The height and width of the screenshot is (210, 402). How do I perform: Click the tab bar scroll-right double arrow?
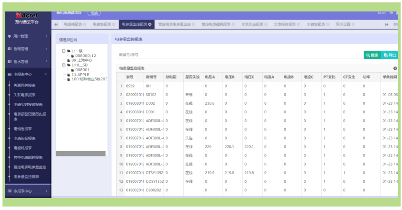(x=387, y=24)
